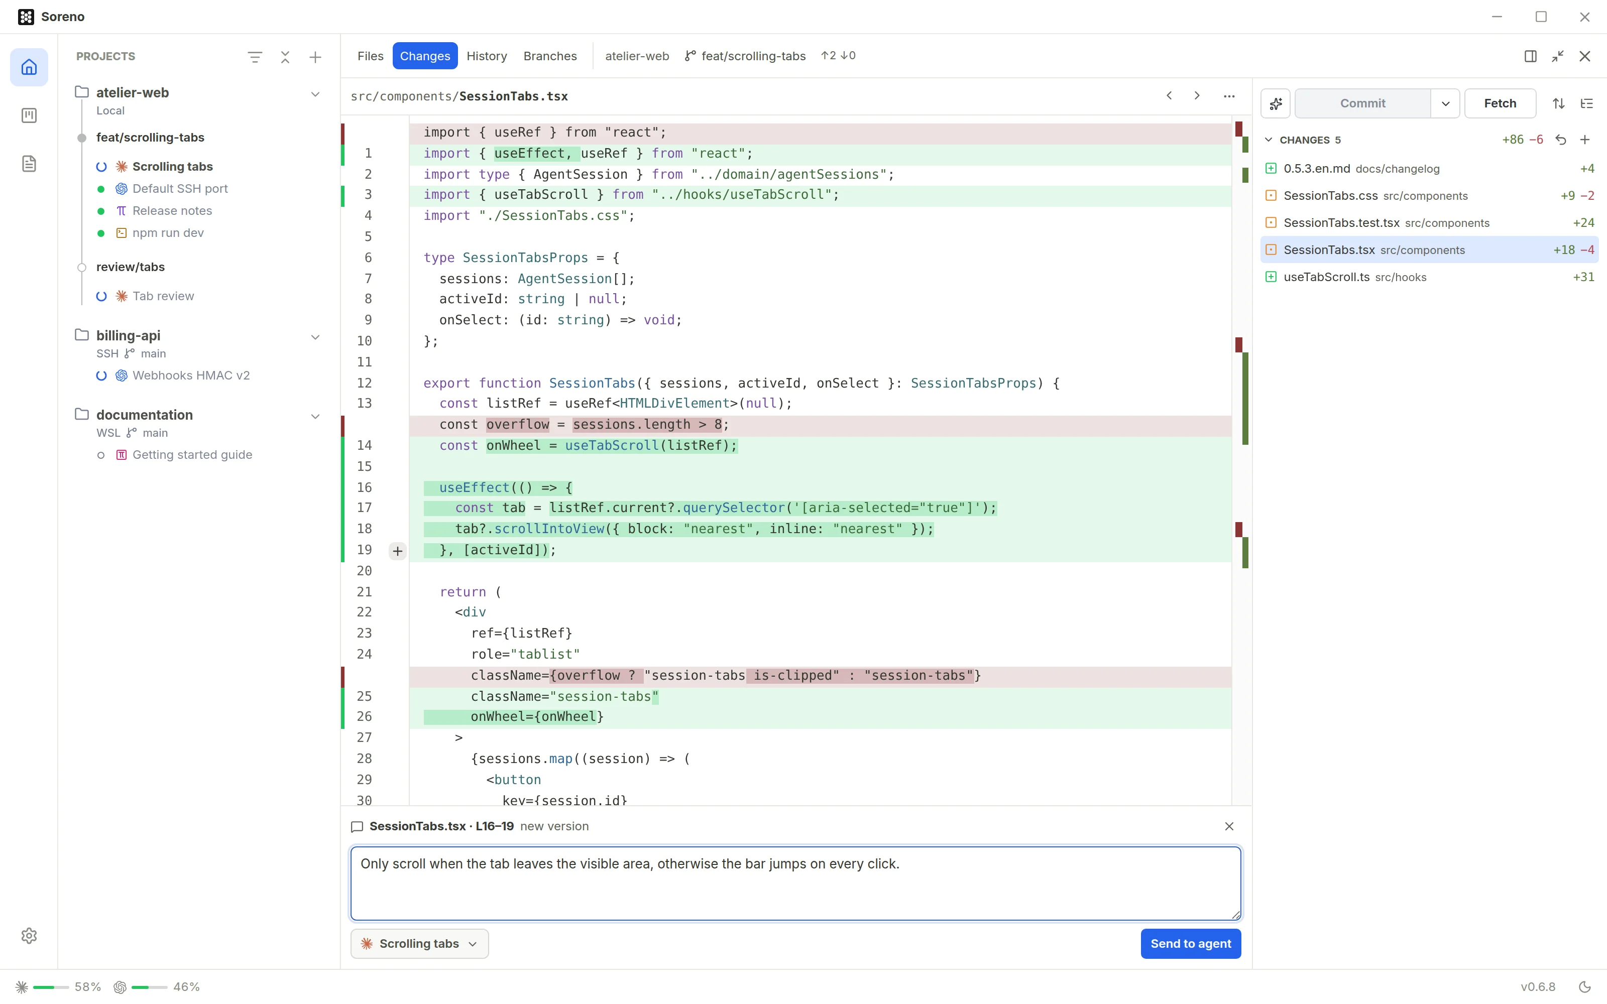Stage all changes plus icon
Screen dimensions: 1607x1004
click(1585, 140)
